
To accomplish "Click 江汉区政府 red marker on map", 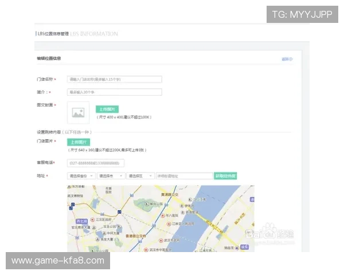I will [92, 219].
